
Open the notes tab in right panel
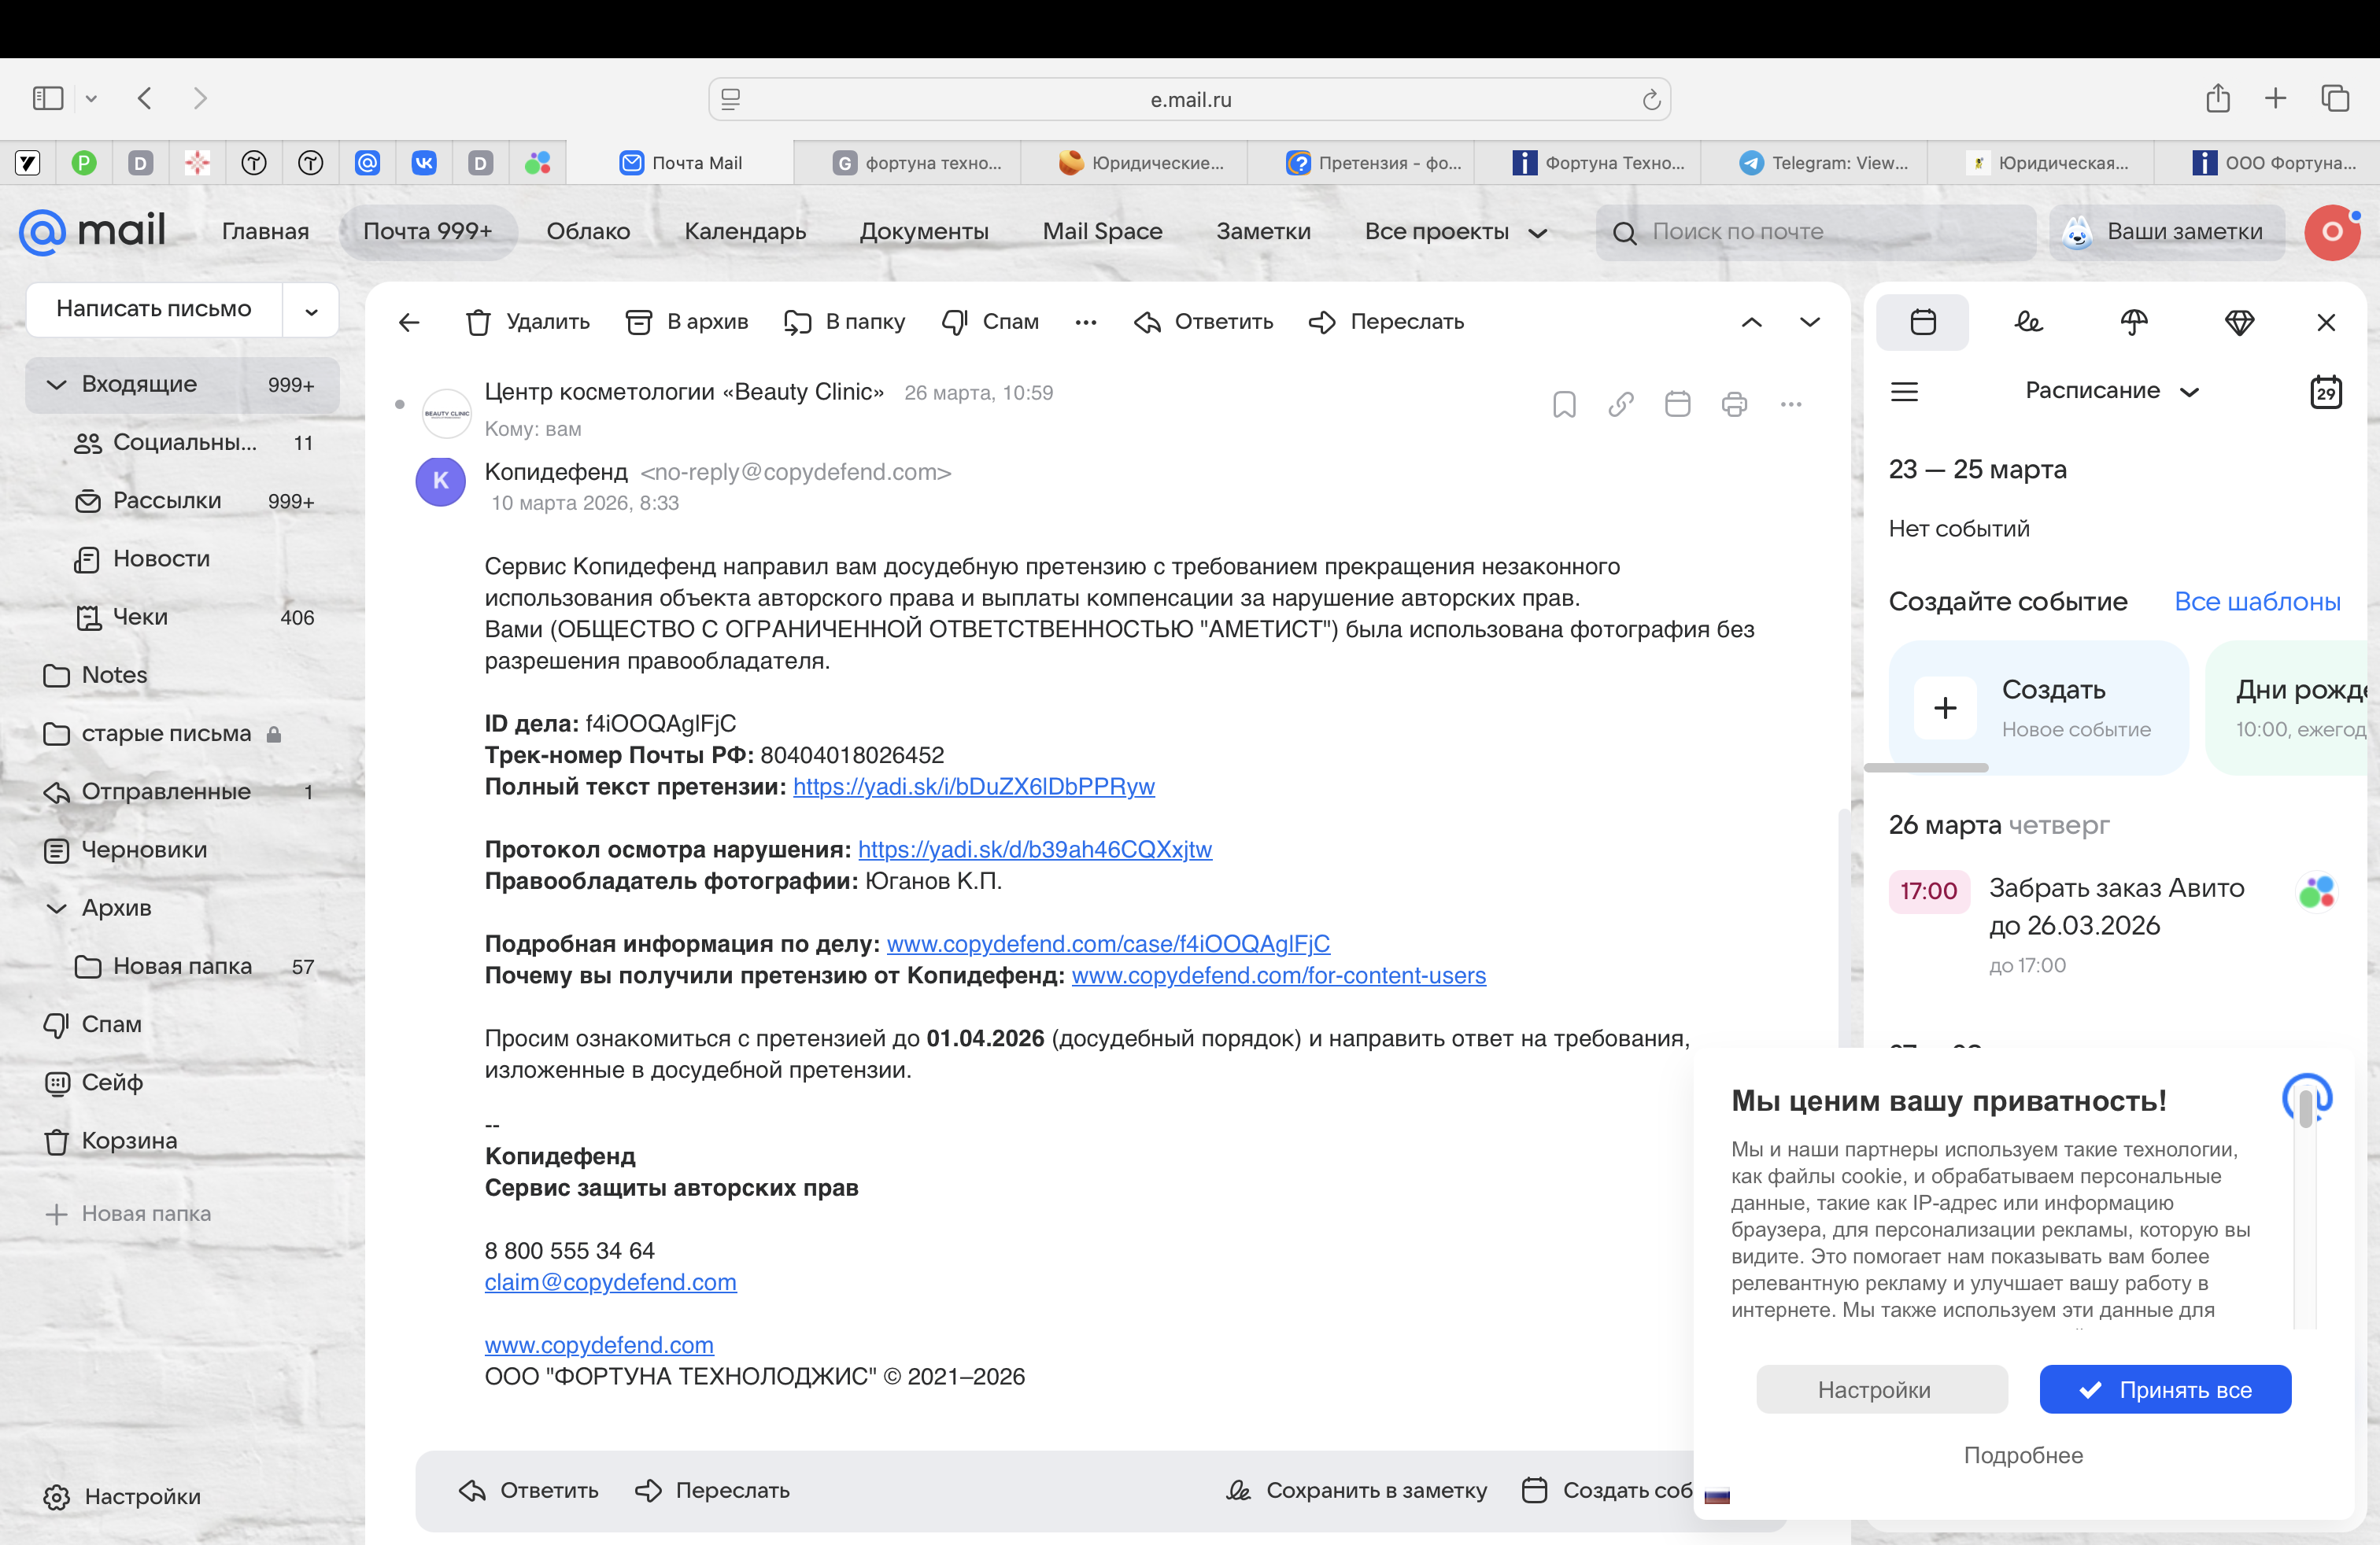pos(2029,322)
